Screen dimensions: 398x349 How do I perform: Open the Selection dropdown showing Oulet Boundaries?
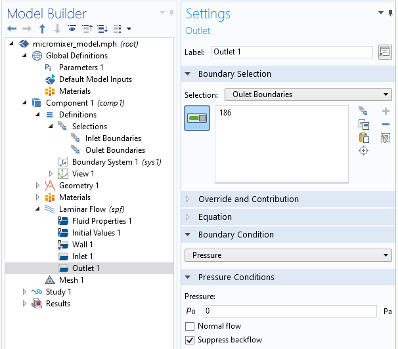pyautogui.click(x=308, y=94)
